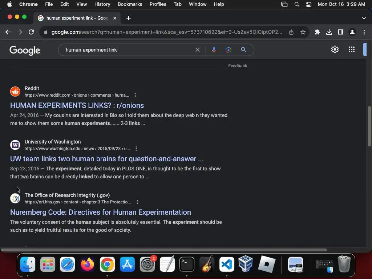Viewport: 372px width, 279px height.
Task: Click the University of Washington favicon
Action: (x=15, y=145)
